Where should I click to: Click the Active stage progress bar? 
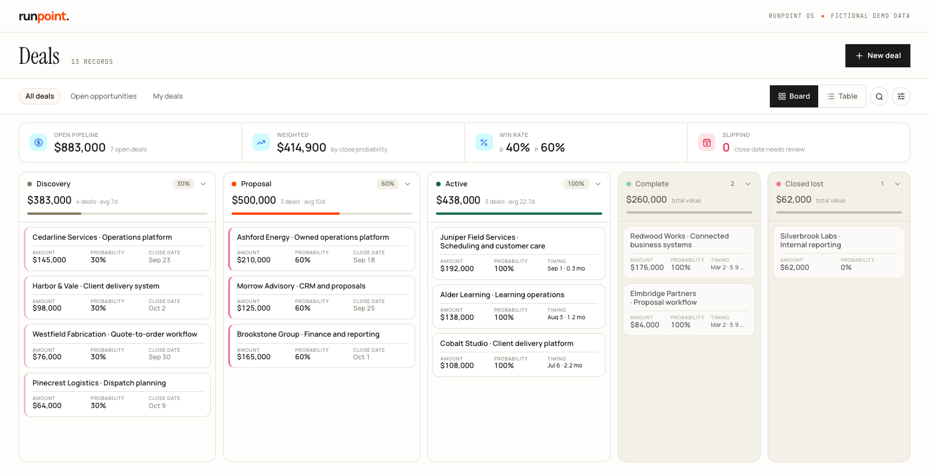pos(519,214)
